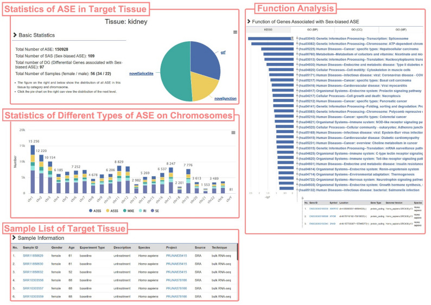Select the blue gtf pie slice
431x305 pixels.
205,59
